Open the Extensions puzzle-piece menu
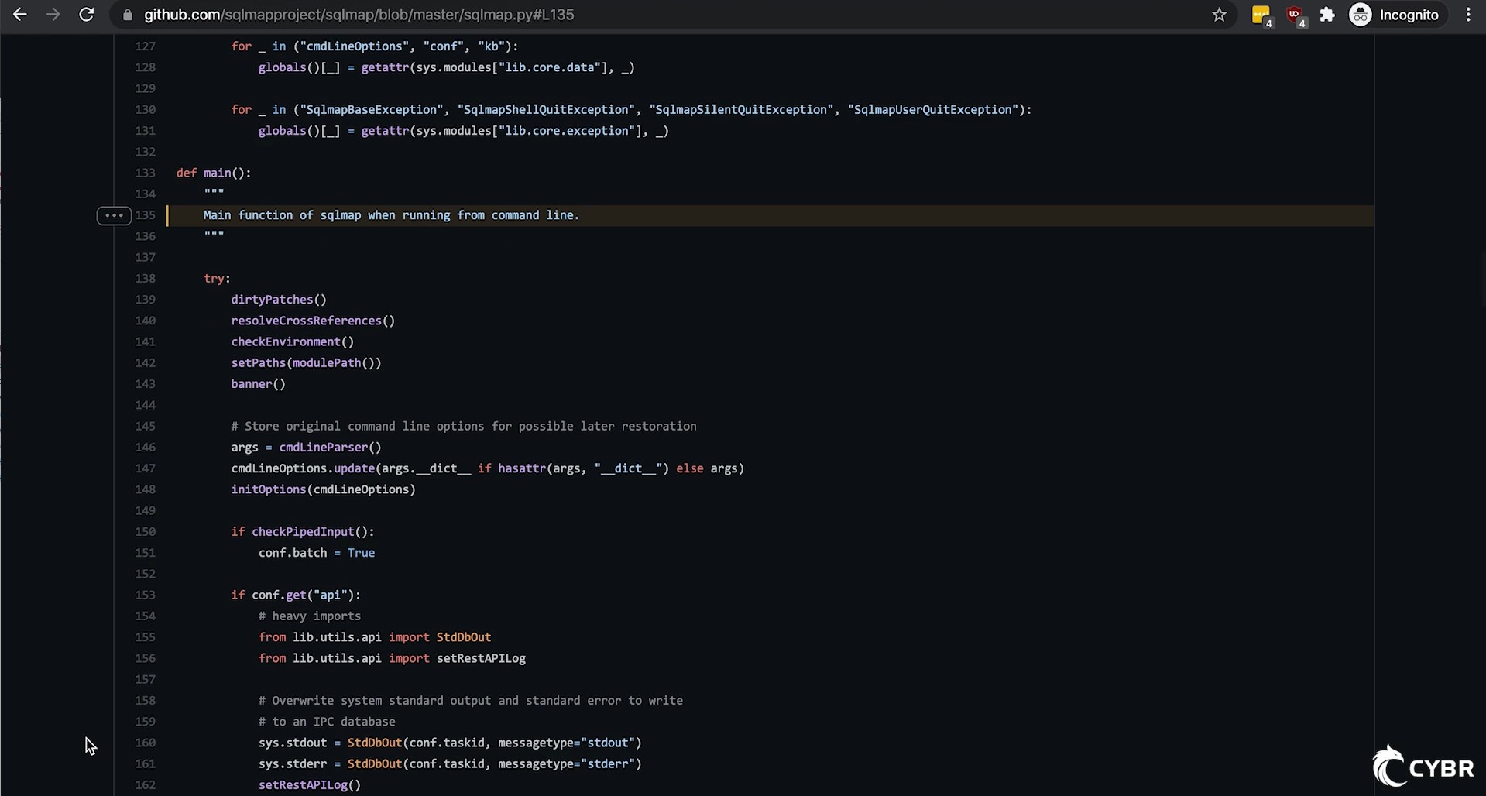 [1327, 15]
